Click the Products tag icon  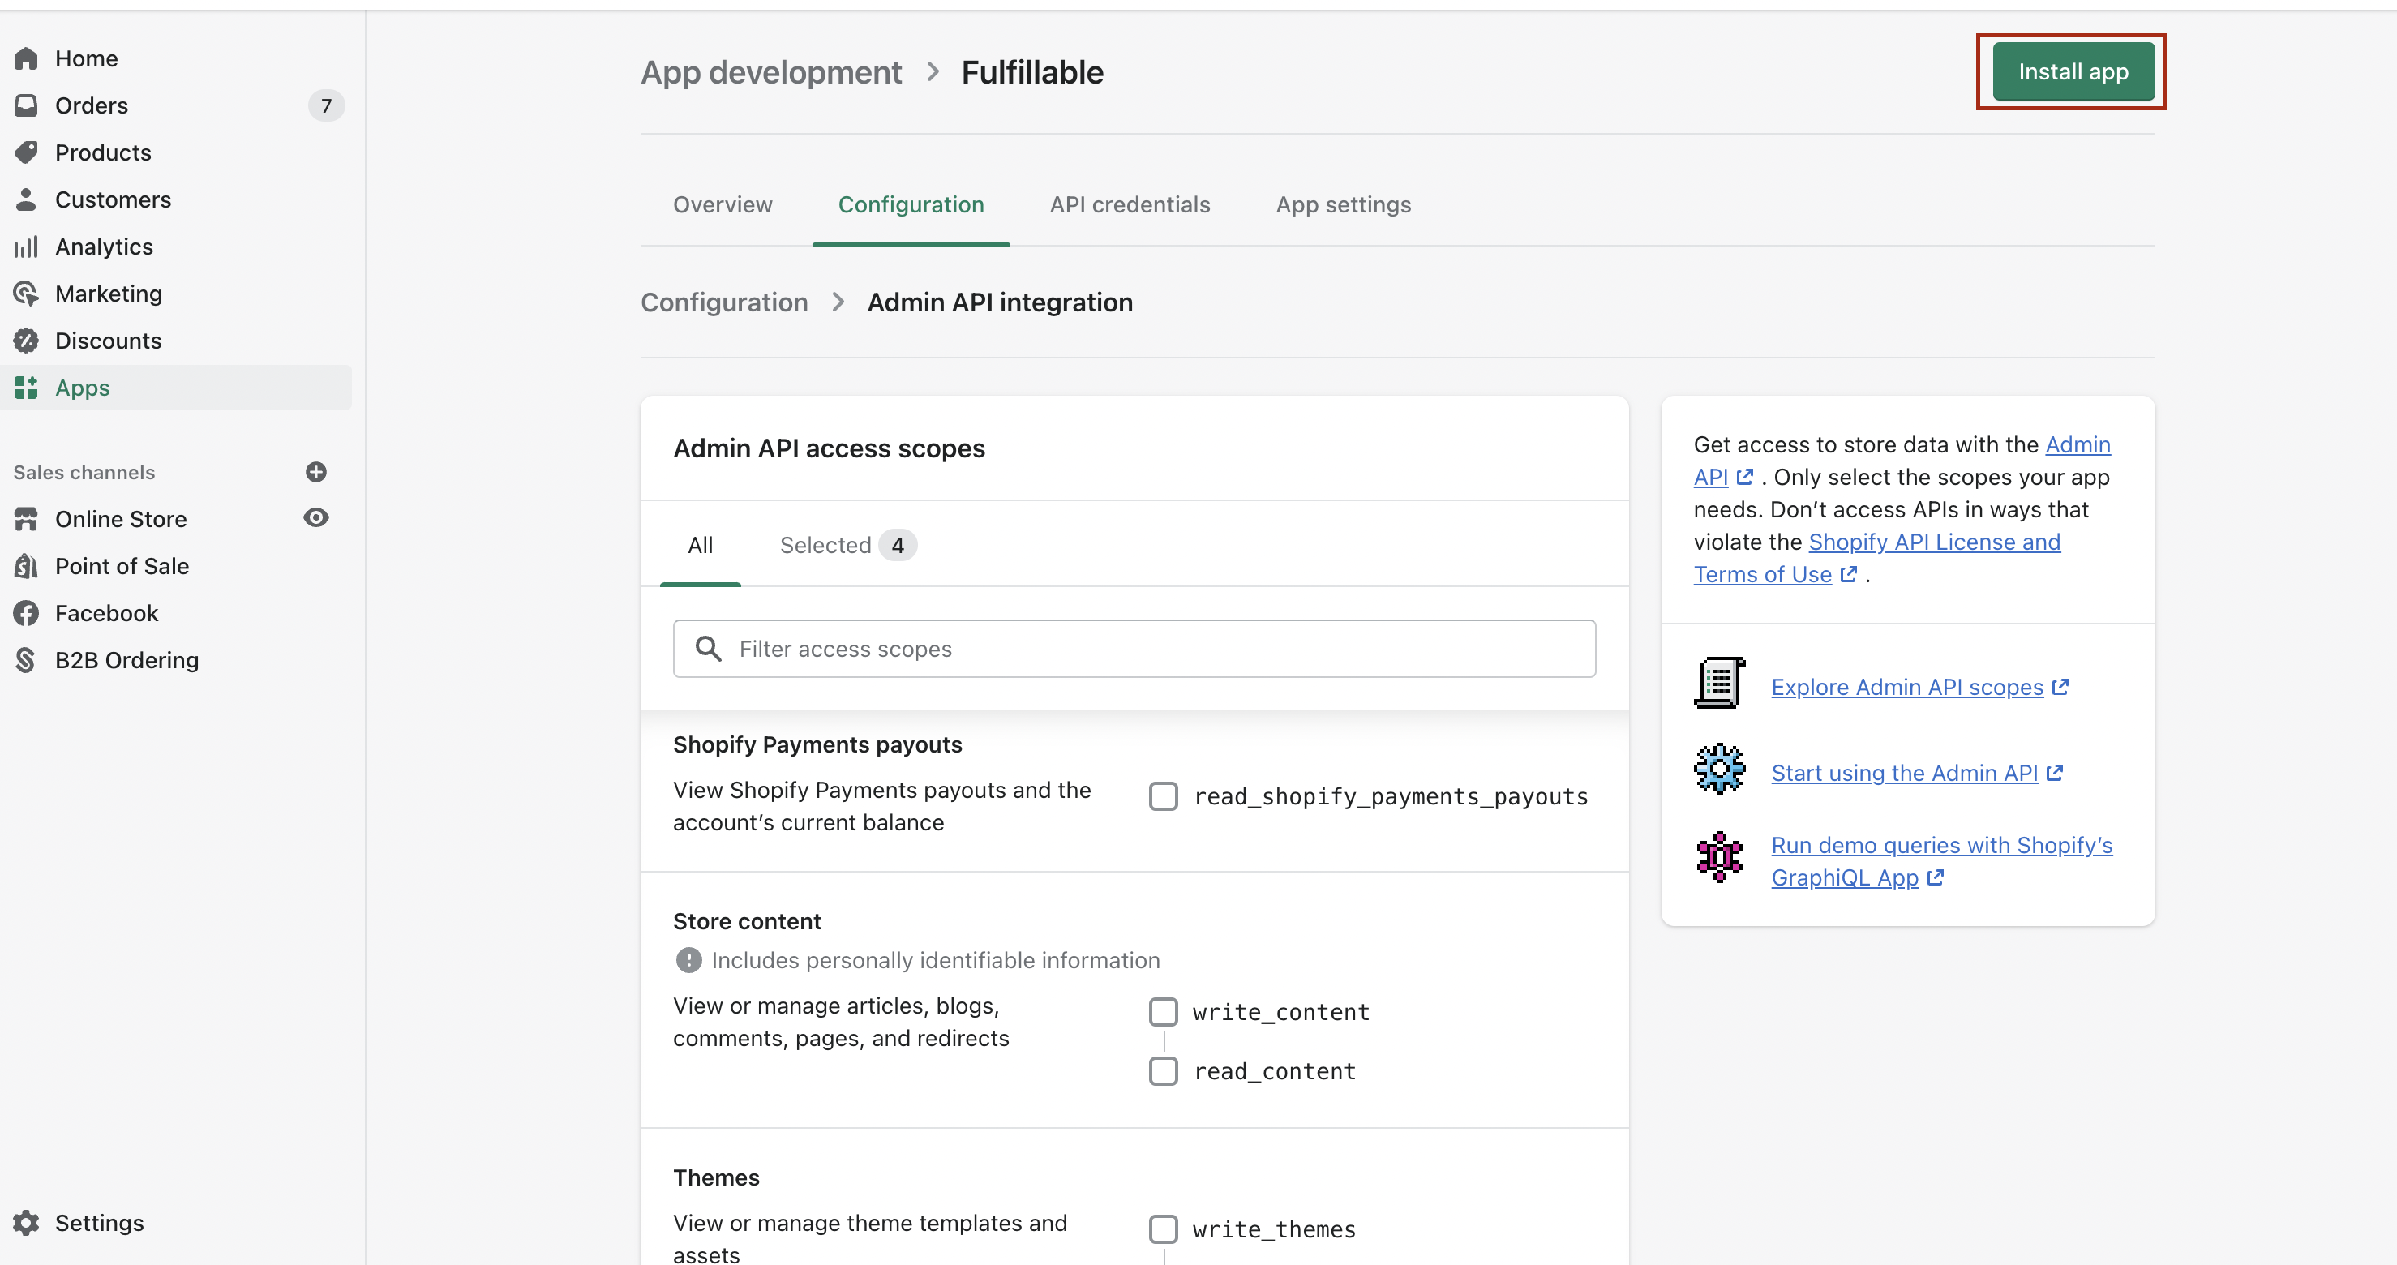26,152
